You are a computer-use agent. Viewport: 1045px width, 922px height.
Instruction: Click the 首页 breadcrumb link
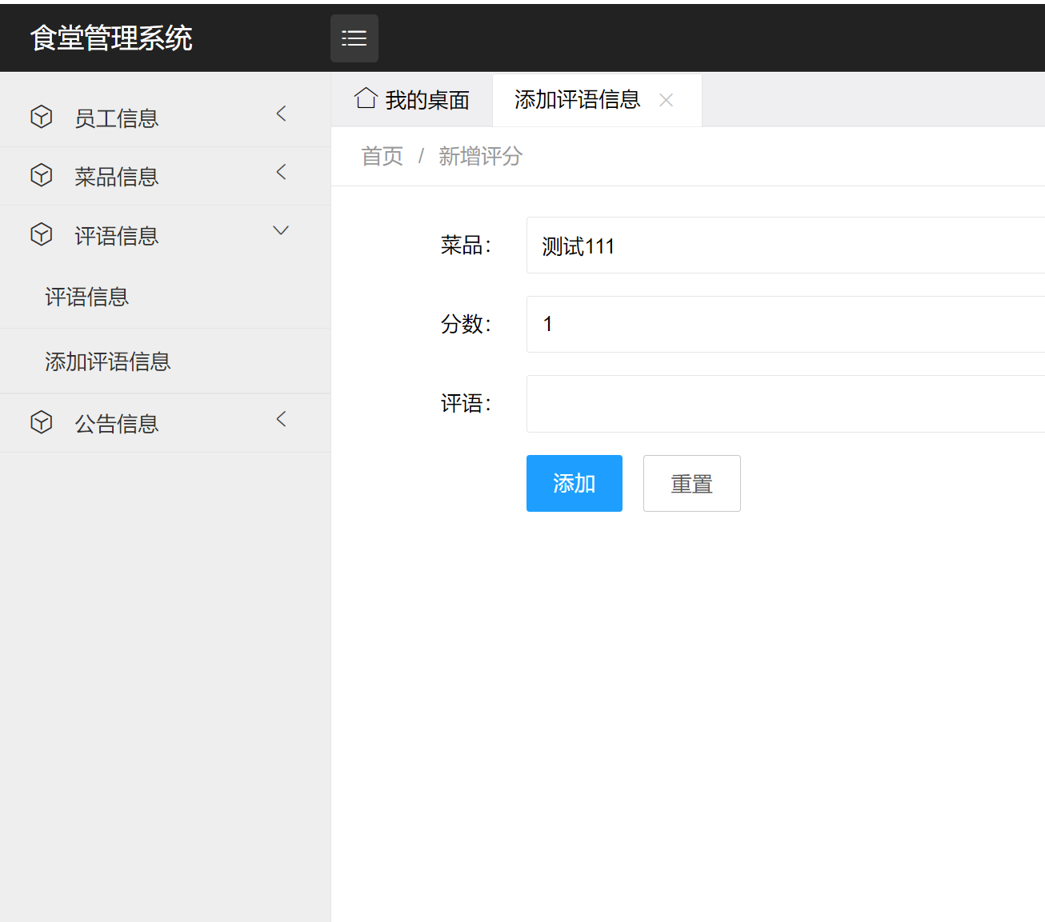click(x=382, y=156)
